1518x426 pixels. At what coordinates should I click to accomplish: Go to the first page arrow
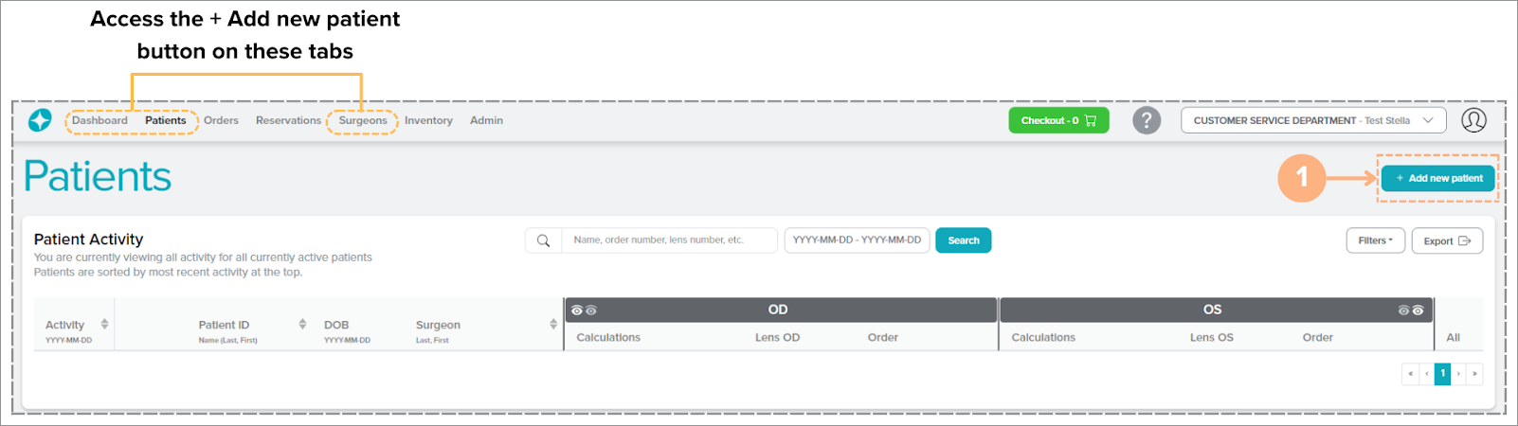pos(1410,374)
